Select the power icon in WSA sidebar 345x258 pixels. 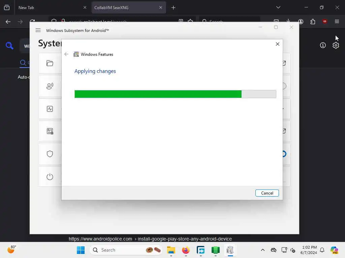[x=50, y=177]
